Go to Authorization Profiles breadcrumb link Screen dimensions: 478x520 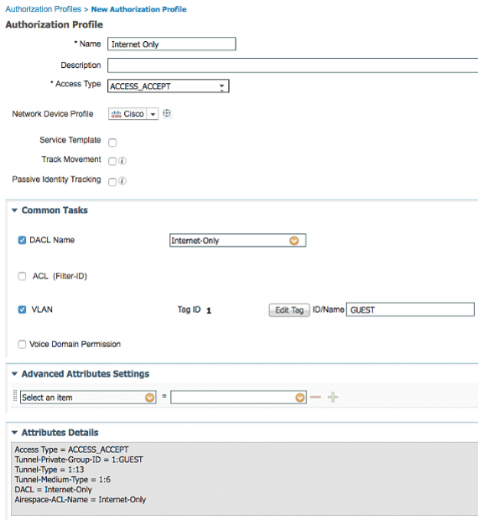coord(43,9)
